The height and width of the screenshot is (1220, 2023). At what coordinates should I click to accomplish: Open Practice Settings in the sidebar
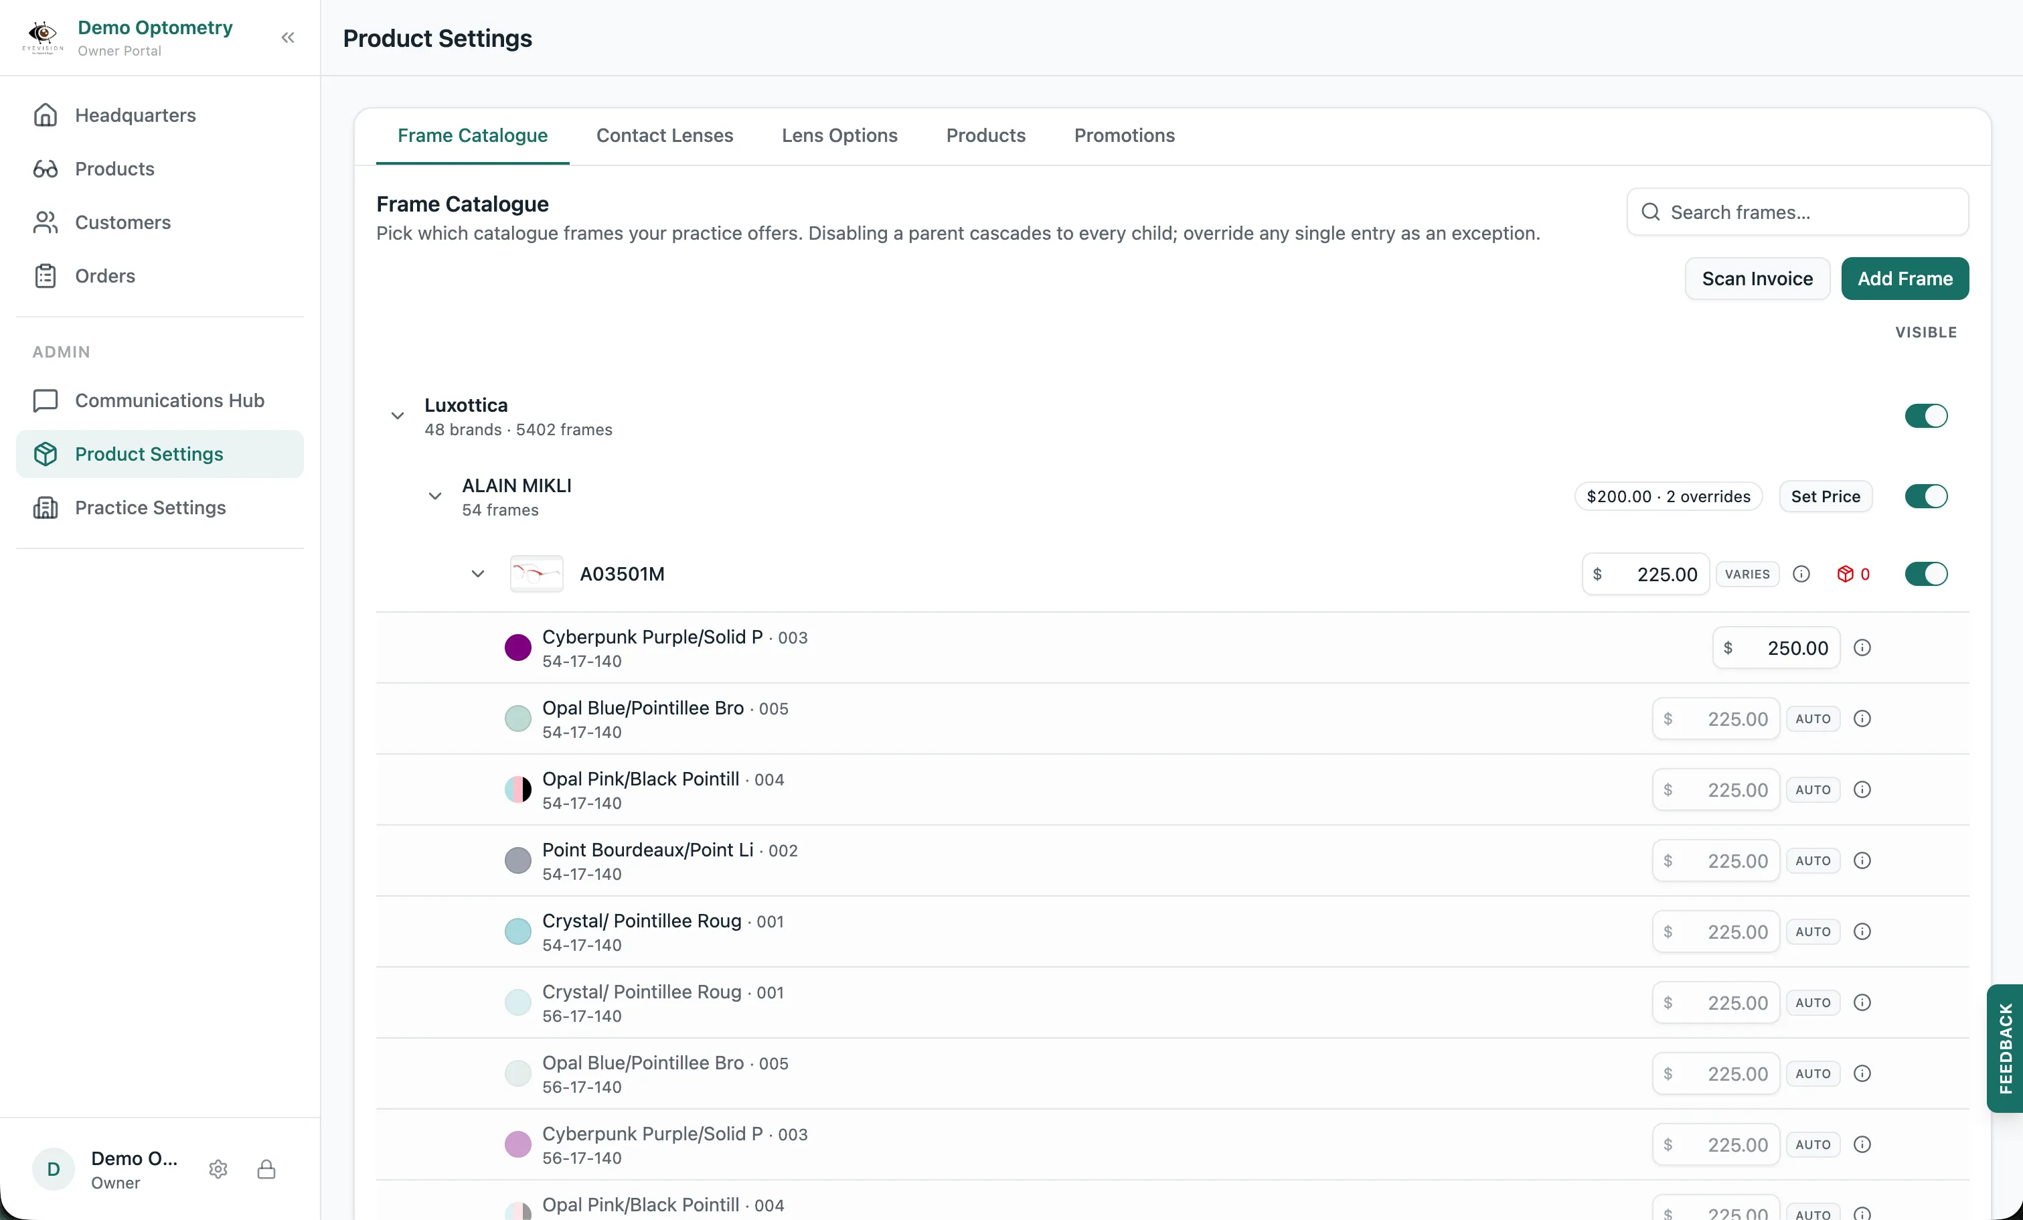(x=160, y=508)
